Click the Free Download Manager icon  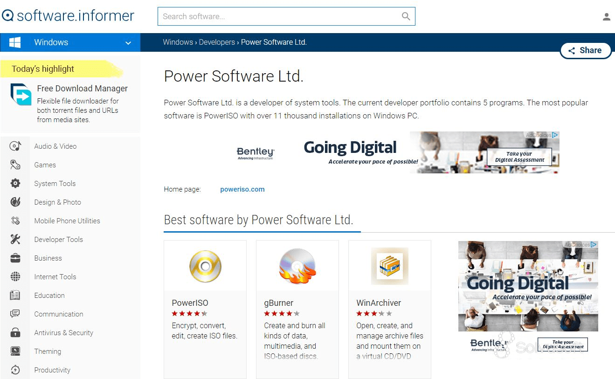pyautogui.click(x=21, y=95)
